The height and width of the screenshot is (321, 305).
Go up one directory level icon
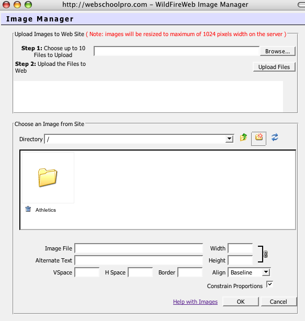coord(243,137)
